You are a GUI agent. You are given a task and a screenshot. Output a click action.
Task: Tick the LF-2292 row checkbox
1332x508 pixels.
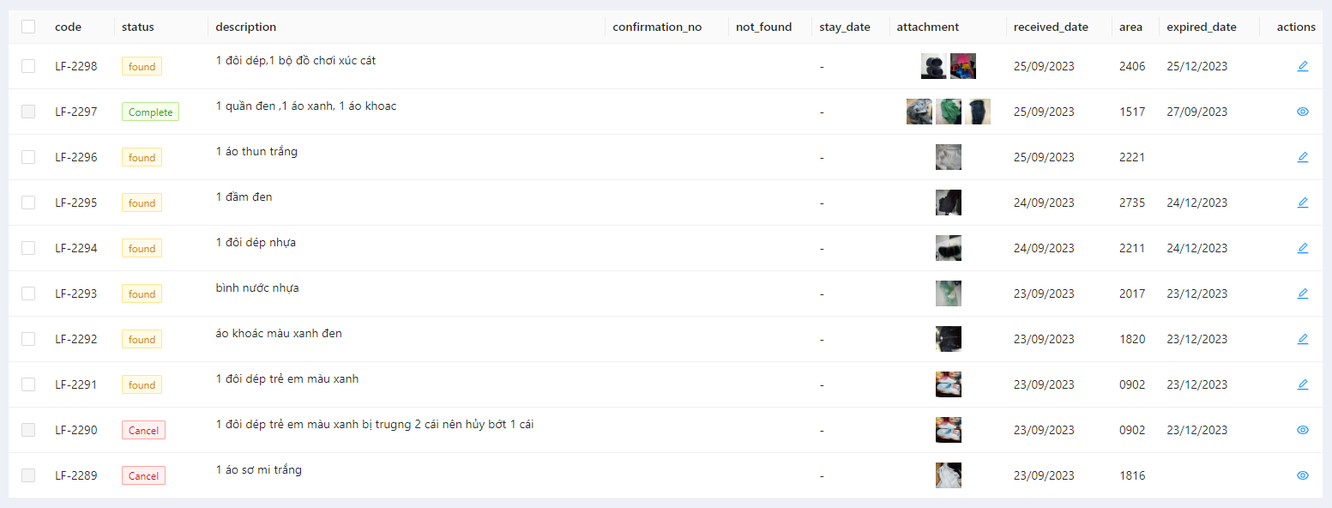pyautogui.click(x=28, y=339)
